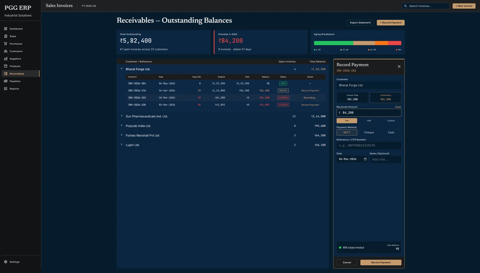Select the Half amount option
This screenshot has width=480, height=273.
coord(369,121)
